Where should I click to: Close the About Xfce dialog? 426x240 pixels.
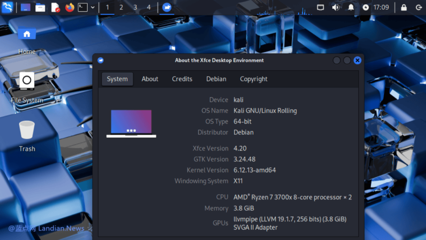coord(357,60)
